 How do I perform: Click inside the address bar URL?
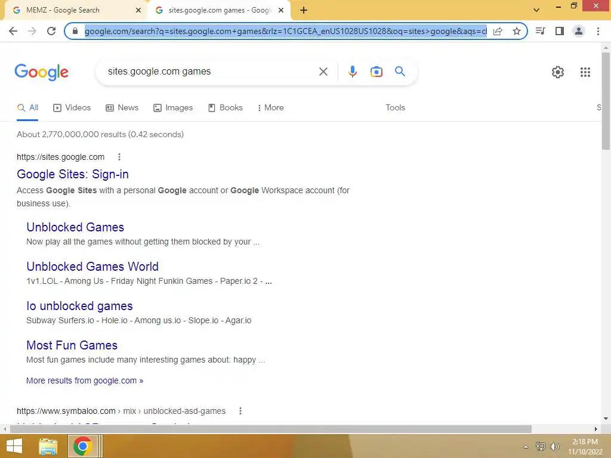pyautogui.click(x=285, y=31)
